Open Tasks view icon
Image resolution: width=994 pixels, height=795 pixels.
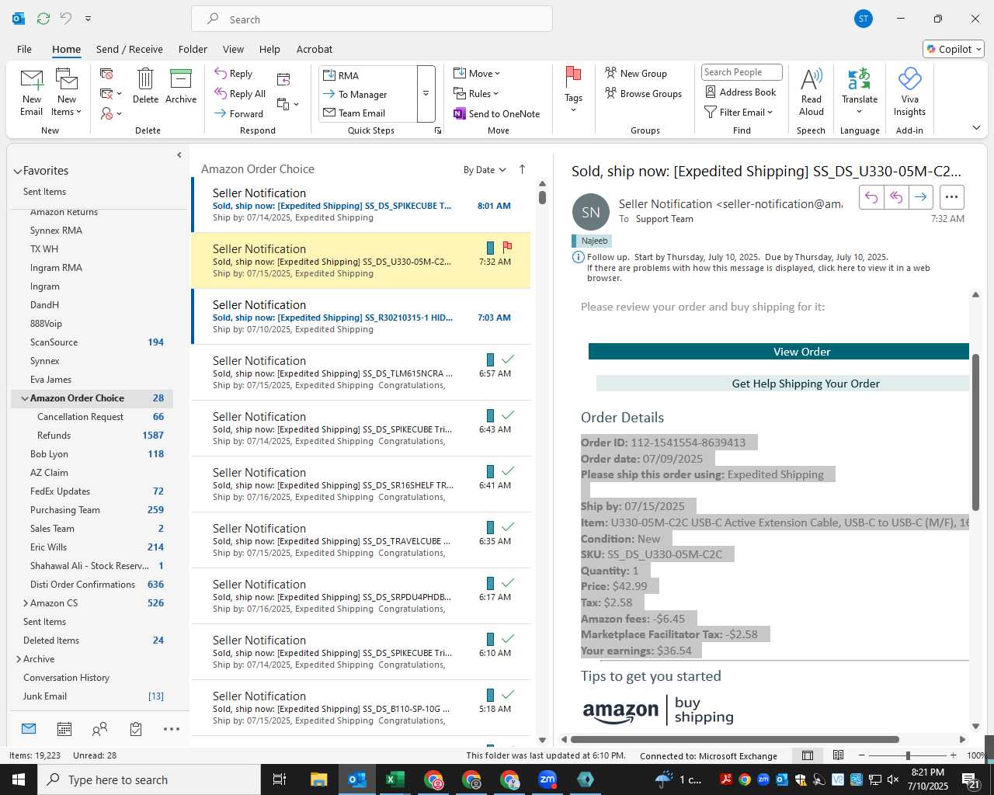pos(136,729)
